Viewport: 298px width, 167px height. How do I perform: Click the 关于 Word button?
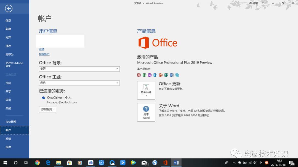point(146,113)
